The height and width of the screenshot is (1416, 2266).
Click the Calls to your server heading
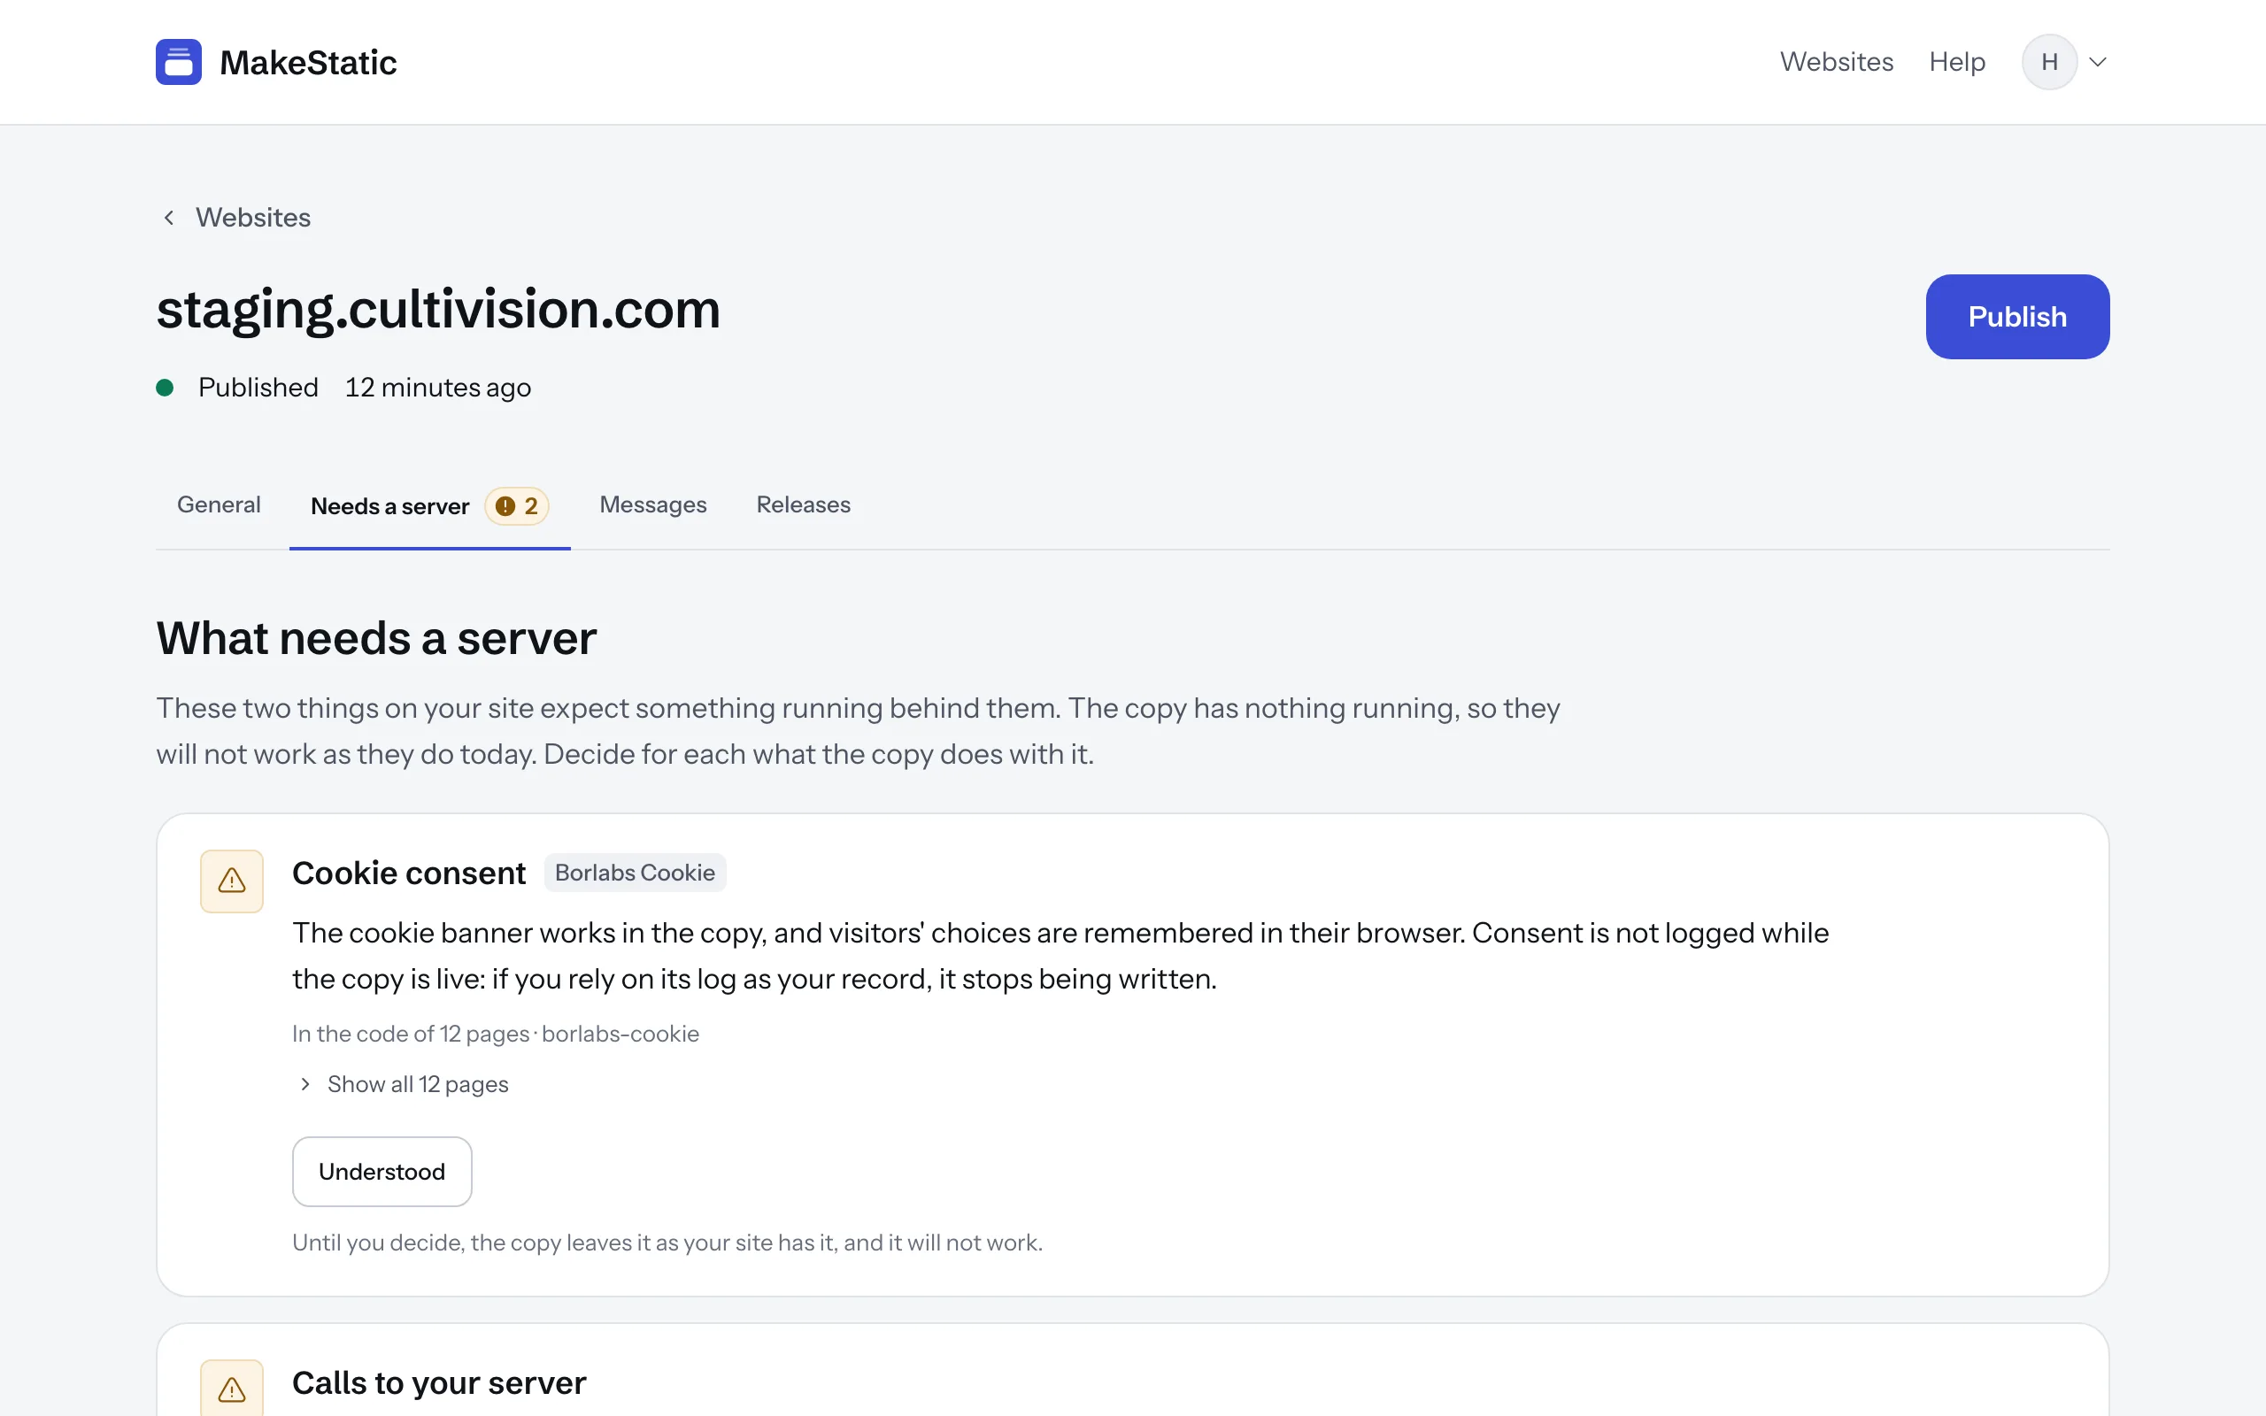tap(439, 1382)
